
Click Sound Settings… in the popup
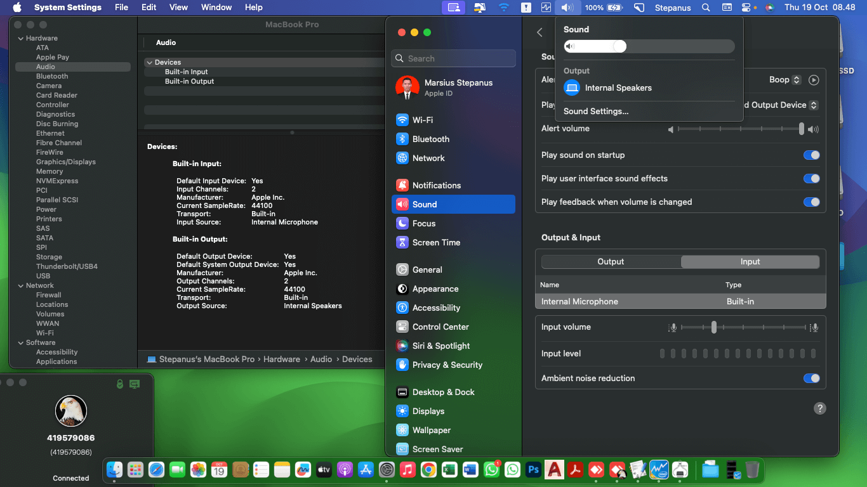point(596,111)
